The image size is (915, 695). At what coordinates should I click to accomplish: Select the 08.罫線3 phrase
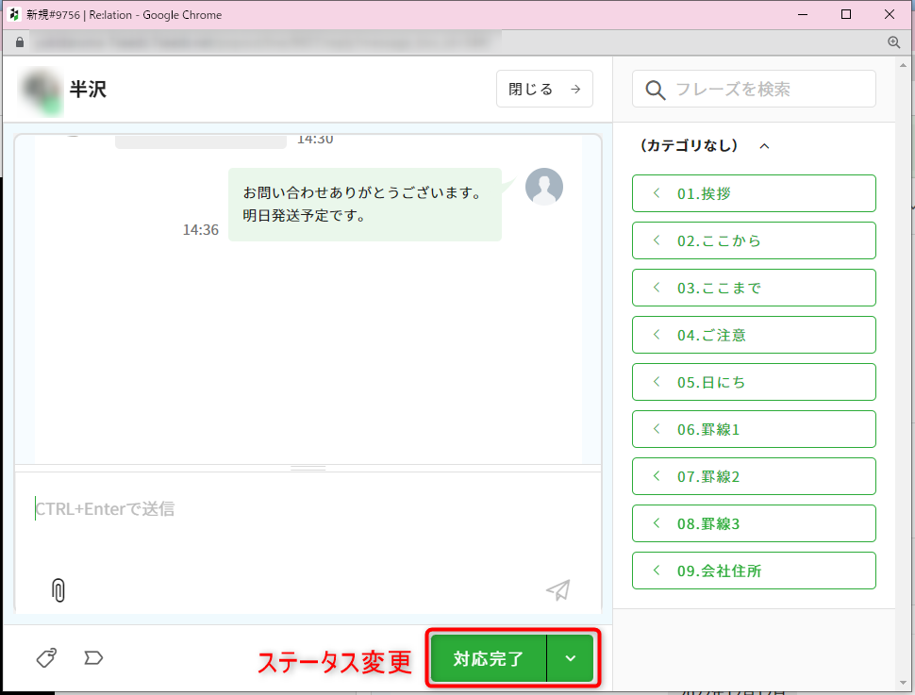click(x=754, y=523)
